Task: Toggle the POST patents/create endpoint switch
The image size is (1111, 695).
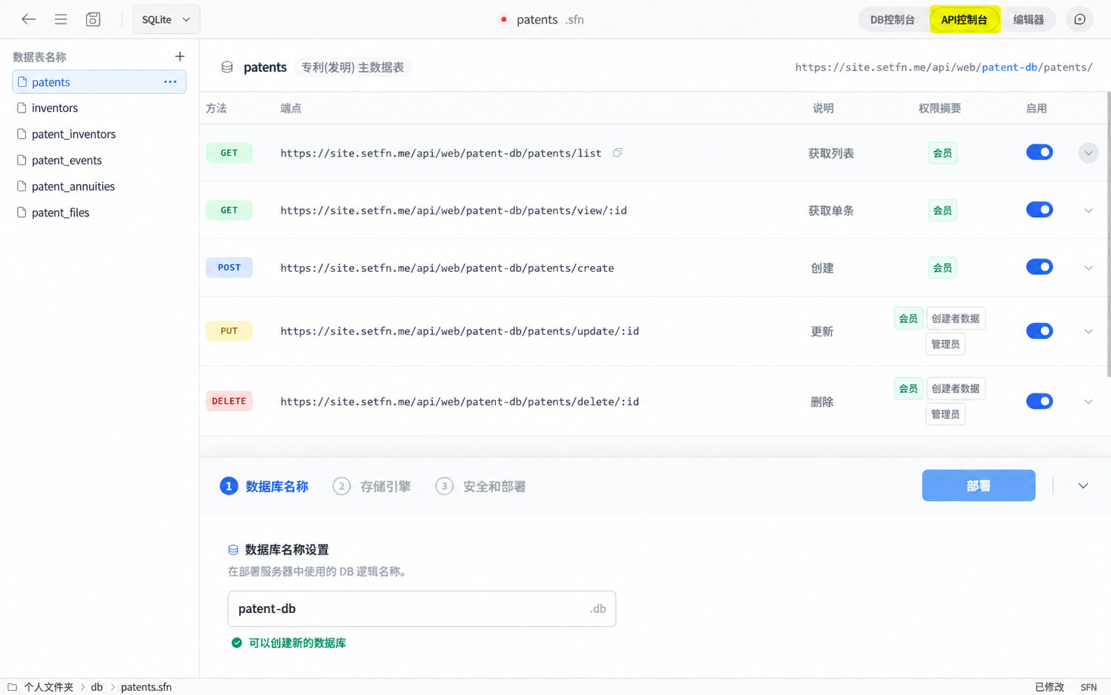Action: pyautogui.click(x=1040, y=268)
